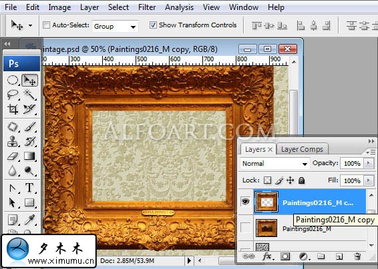The width and height of the screenshot is (378, 269).
Task: Click the Paintings0216_M copy layer thumbnail
Action: point(266,202)
